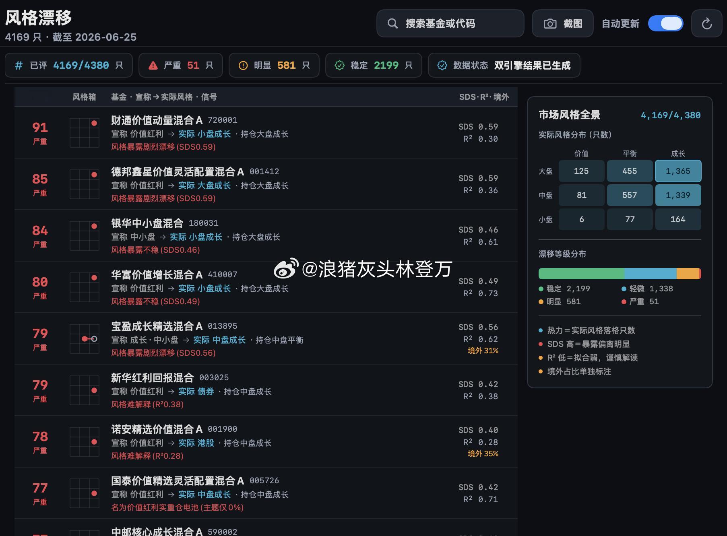Click the green check badge beside 稳定
The image size is (727, 536).
(x=340, y=66)
